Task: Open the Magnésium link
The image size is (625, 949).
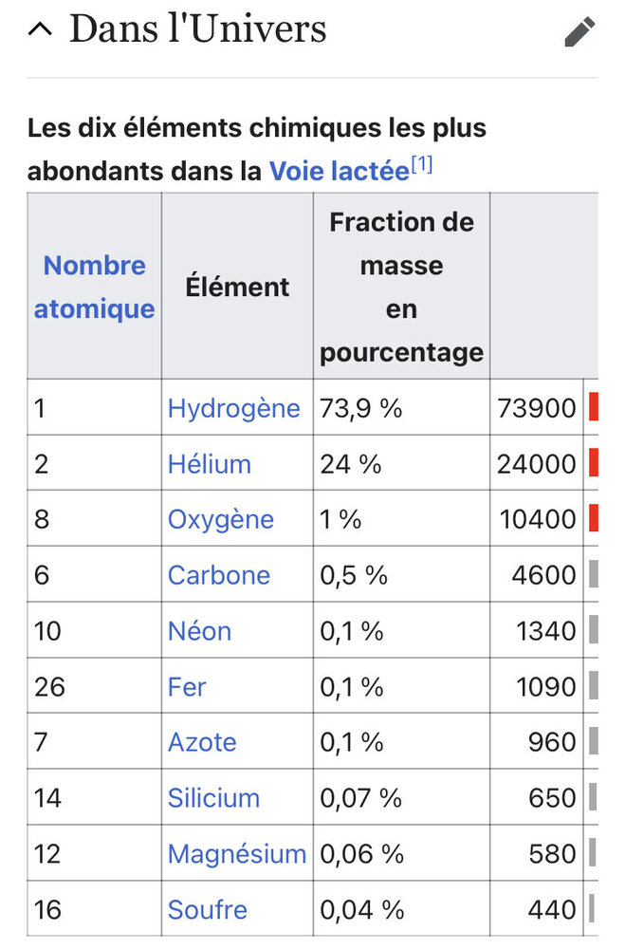Action: pos(237,854)
